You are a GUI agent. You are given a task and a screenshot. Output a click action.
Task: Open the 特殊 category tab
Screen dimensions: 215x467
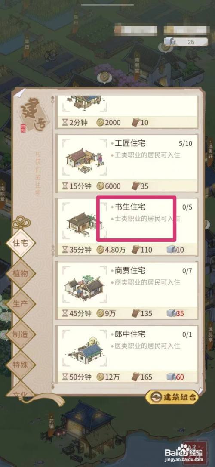click(21, 365)
